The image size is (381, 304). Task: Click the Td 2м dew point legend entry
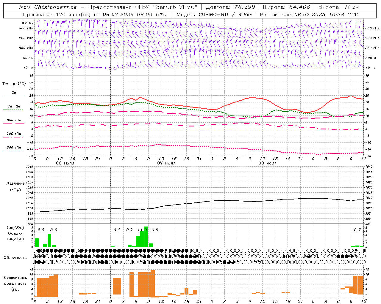point(14,106)
